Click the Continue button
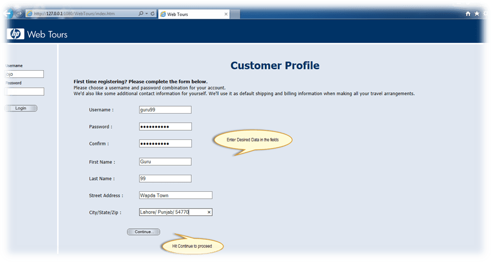The width and height of the screenshot is (491, 262). tap(143, 232)
